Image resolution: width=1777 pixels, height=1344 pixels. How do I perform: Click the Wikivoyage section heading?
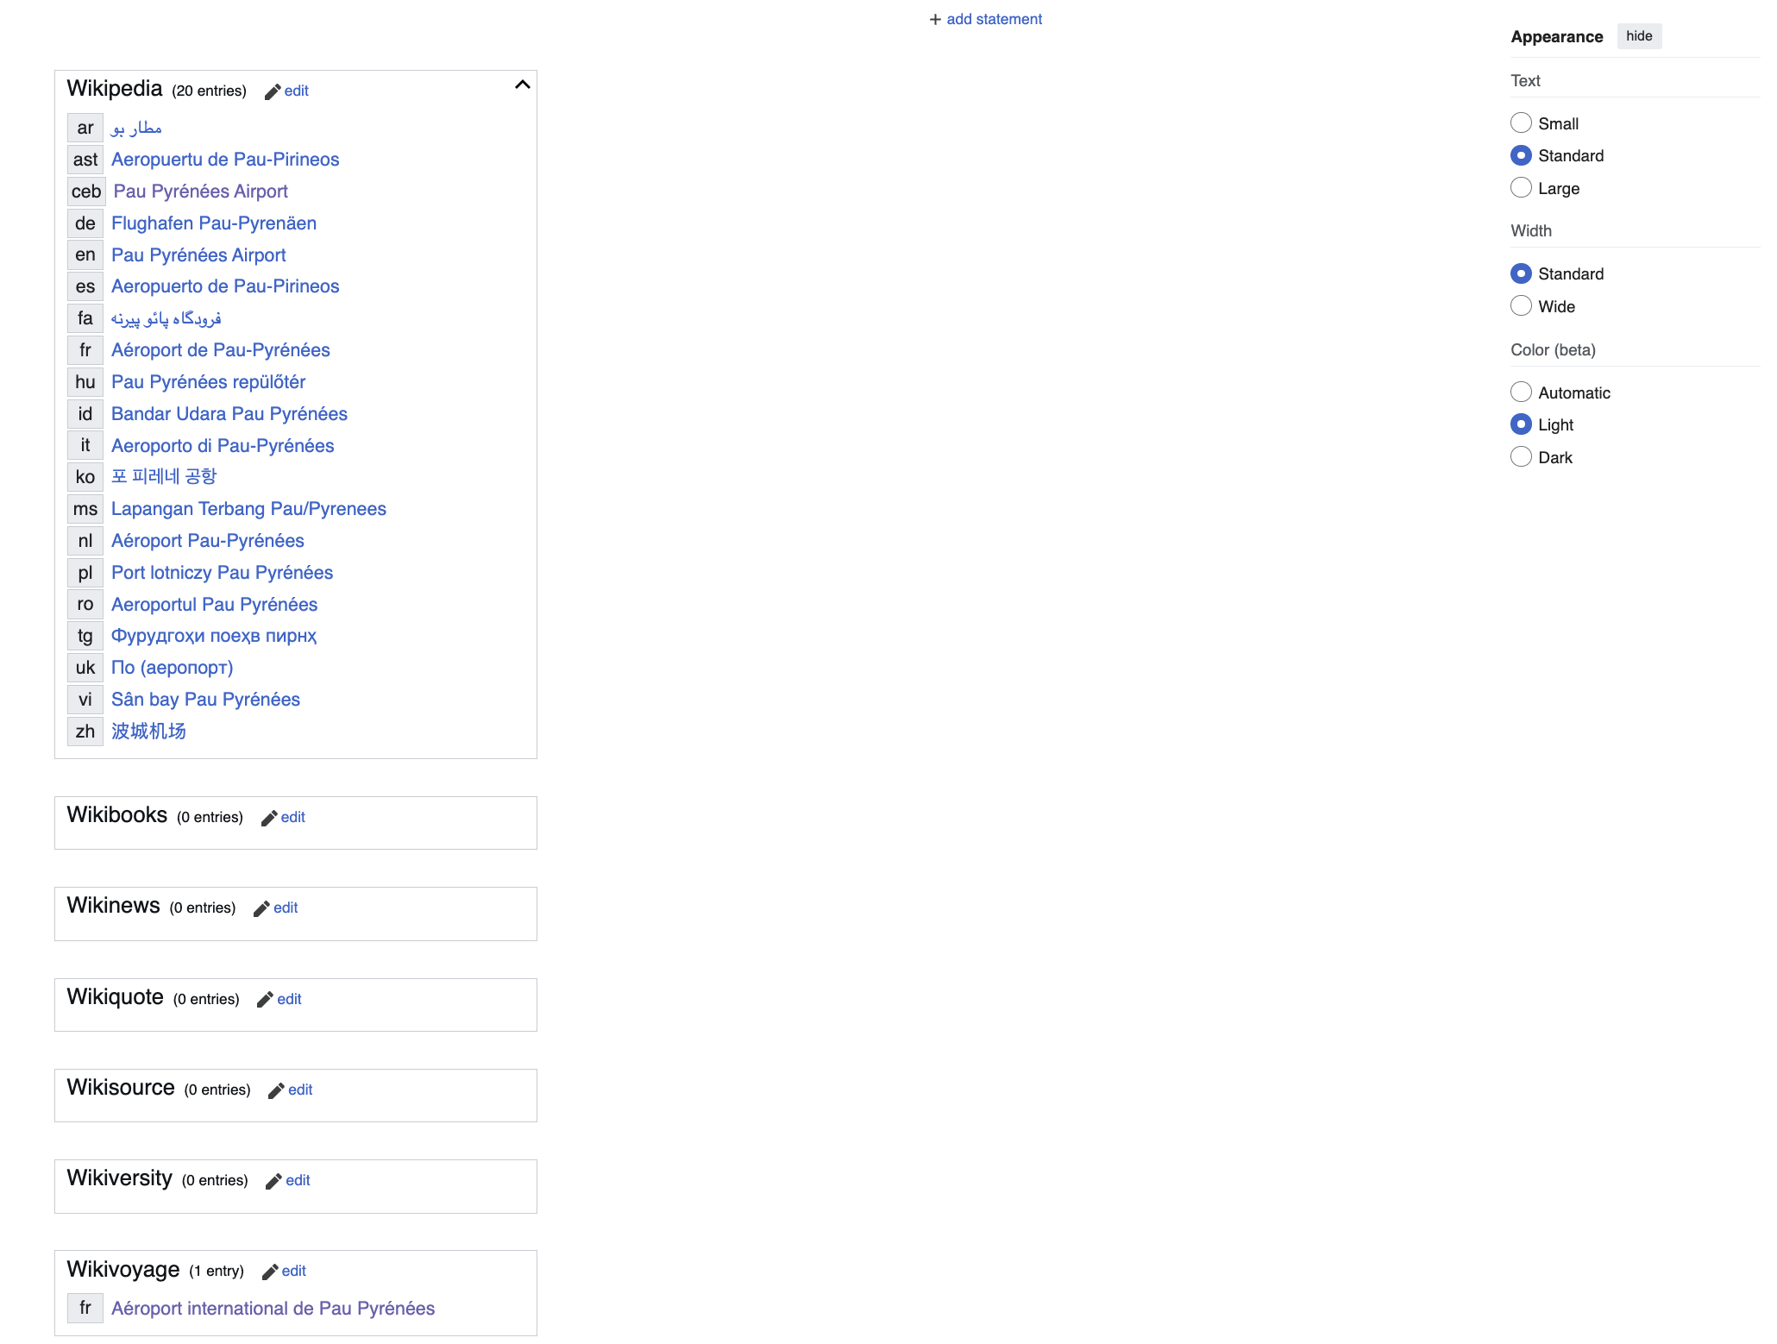pyautogui.click(x=123, y=1270)
